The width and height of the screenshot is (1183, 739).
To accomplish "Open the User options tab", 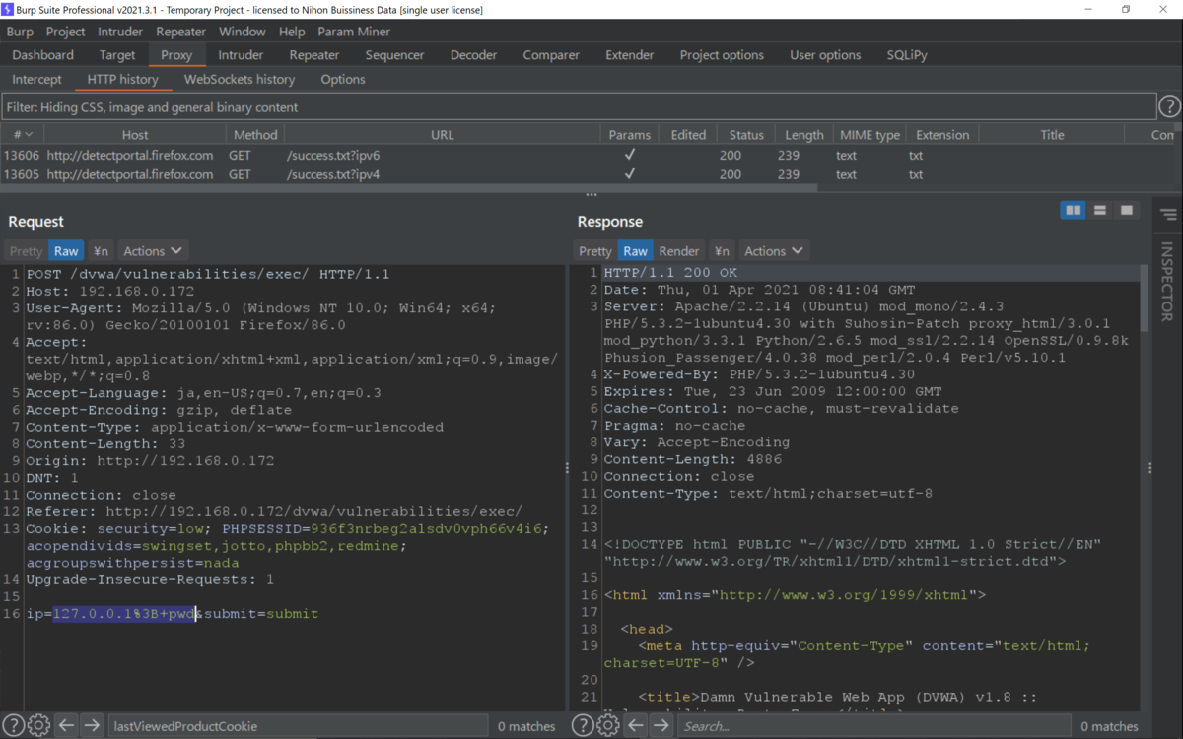I will (825, 55).
